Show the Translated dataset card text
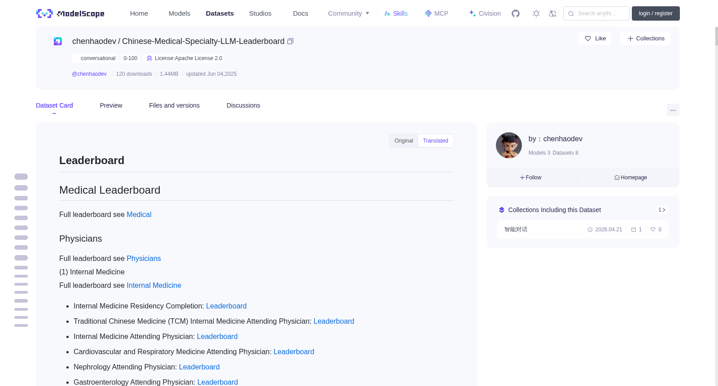This screenshot has height=386, width=718. click(435, 141)
